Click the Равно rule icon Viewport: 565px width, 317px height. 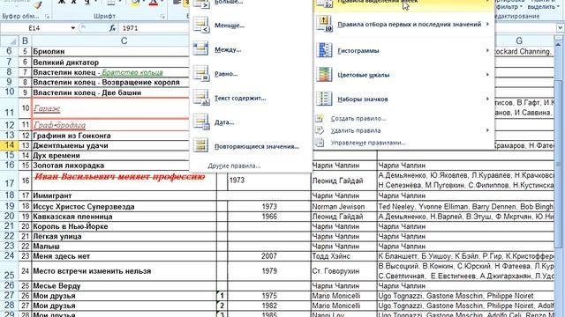pyautogui.click(x=200, y=73)
